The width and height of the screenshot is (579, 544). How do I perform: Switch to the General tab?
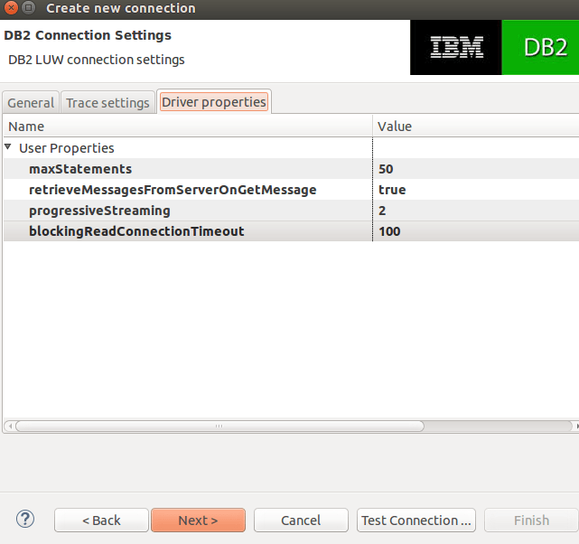point(31,103)
